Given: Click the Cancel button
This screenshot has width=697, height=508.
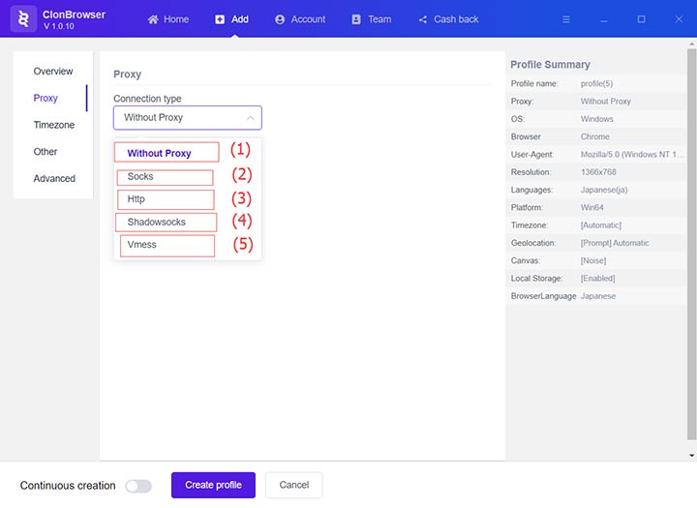Looking at the screenshot, I should click(x=294, y=485).
